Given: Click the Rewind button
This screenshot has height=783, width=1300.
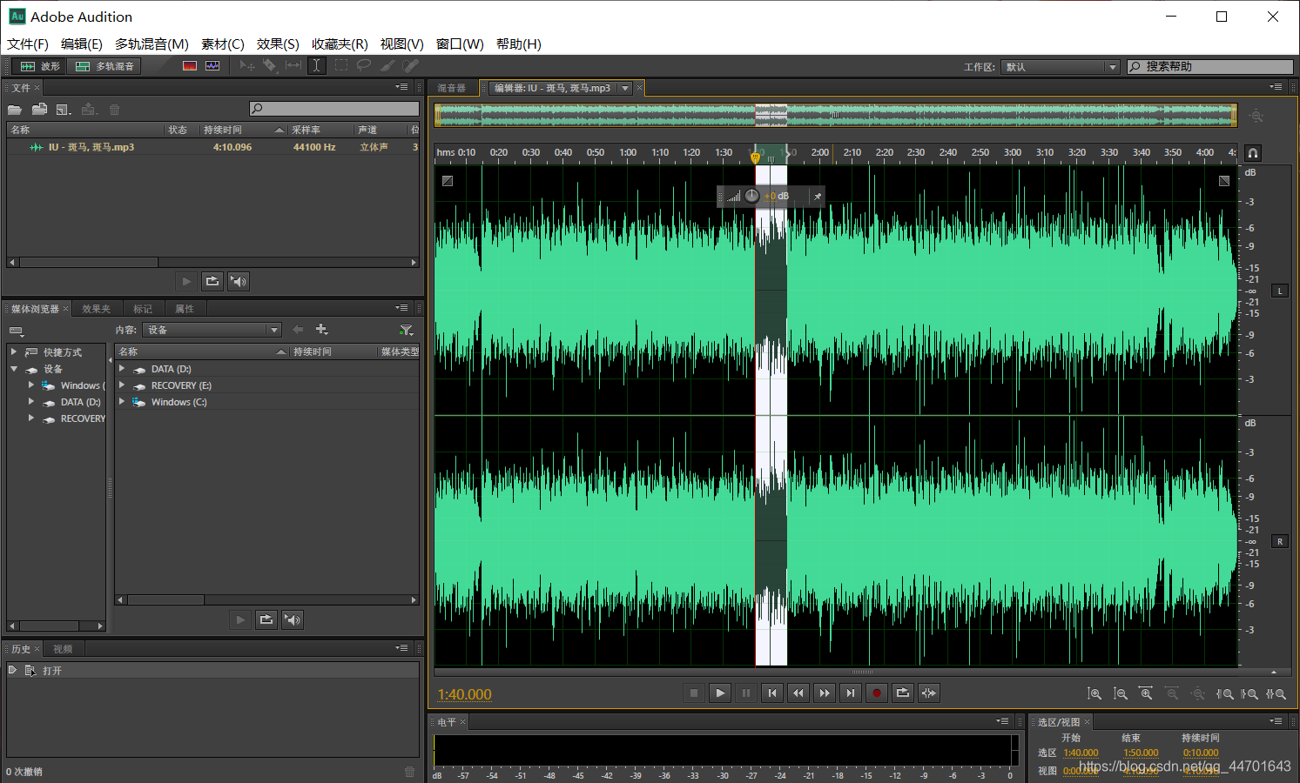Looking at the screenshot, I should point(798,693).
